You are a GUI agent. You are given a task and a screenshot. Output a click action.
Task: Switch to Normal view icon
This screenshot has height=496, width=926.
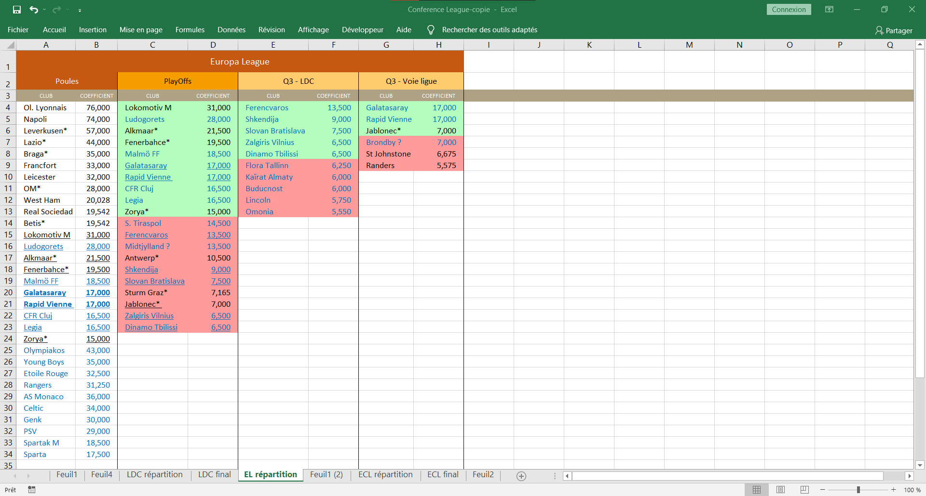point(757,490)
